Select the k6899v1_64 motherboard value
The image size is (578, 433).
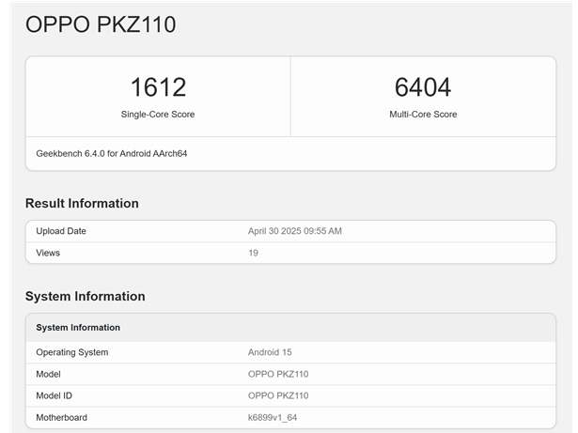click(273, 418)
